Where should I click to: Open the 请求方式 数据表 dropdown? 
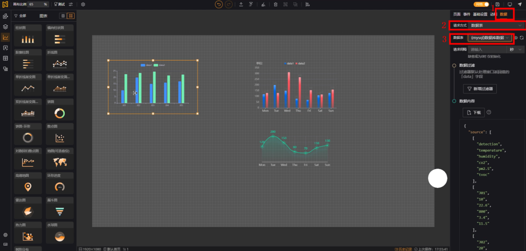tap(496, 25)
